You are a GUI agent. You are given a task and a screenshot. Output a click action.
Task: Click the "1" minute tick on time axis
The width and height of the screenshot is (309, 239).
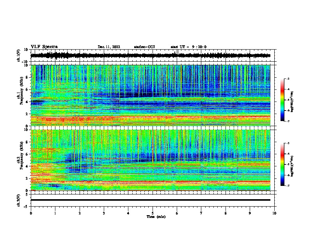pyautogui.click(x=55, y=213)
